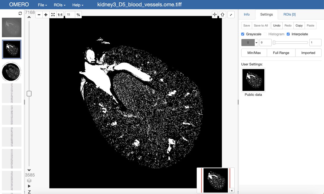Click the Public data label
Image resolution: width=324 pixels, height=194 pixels.
(x=253, y=95)
